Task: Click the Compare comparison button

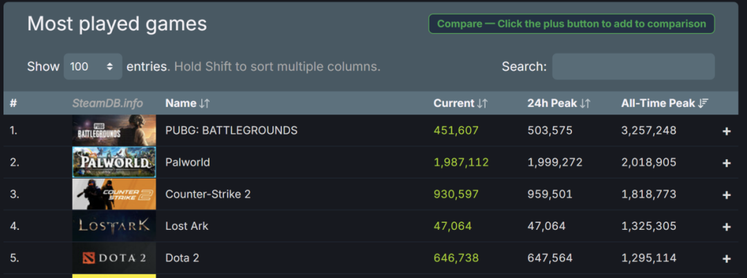Action: pos(571,24)
